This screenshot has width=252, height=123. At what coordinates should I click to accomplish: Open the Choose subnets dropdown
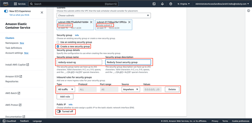tap(104, 16)
